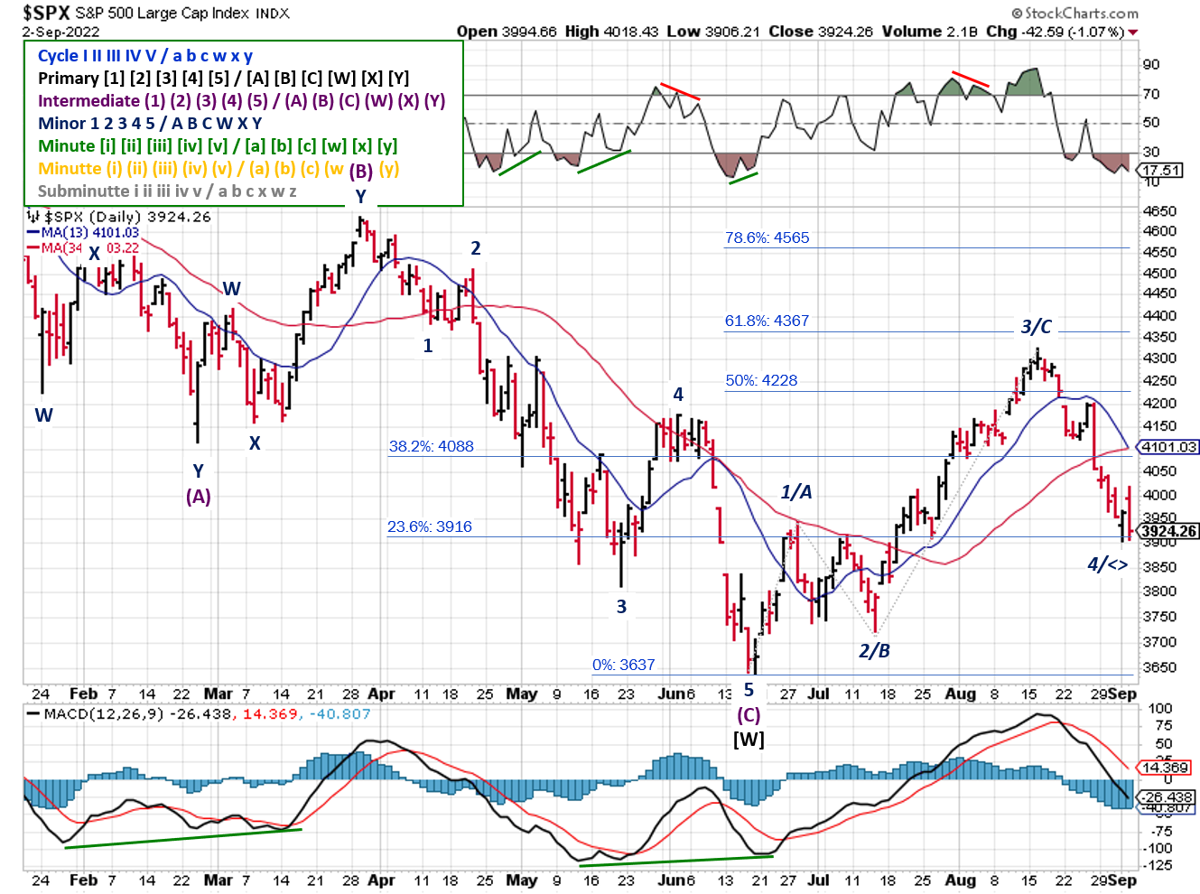Click the wave 3 label below the May low
The width and height of the screenshot is (1200, 894).
click(x=621, y=607)
